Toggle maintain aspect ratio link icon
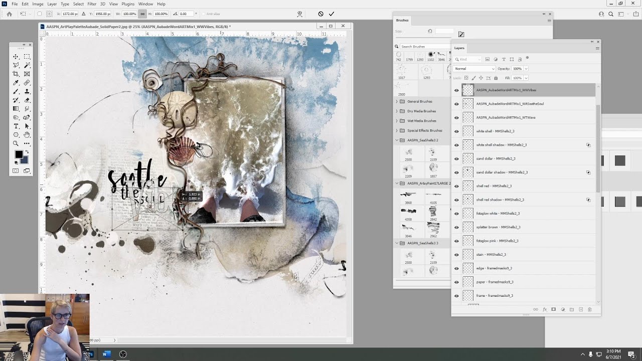Image resolution: width=642 pixels, height=361 pixels. pyautogui.click(x=142, y=14)
